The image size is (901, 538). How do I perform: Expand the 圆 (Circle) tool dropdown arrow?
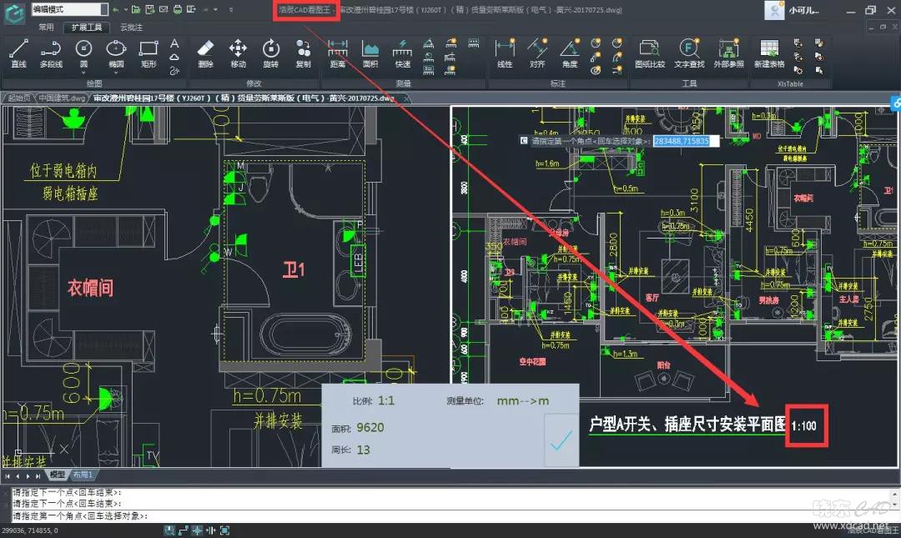coord(83,73)
